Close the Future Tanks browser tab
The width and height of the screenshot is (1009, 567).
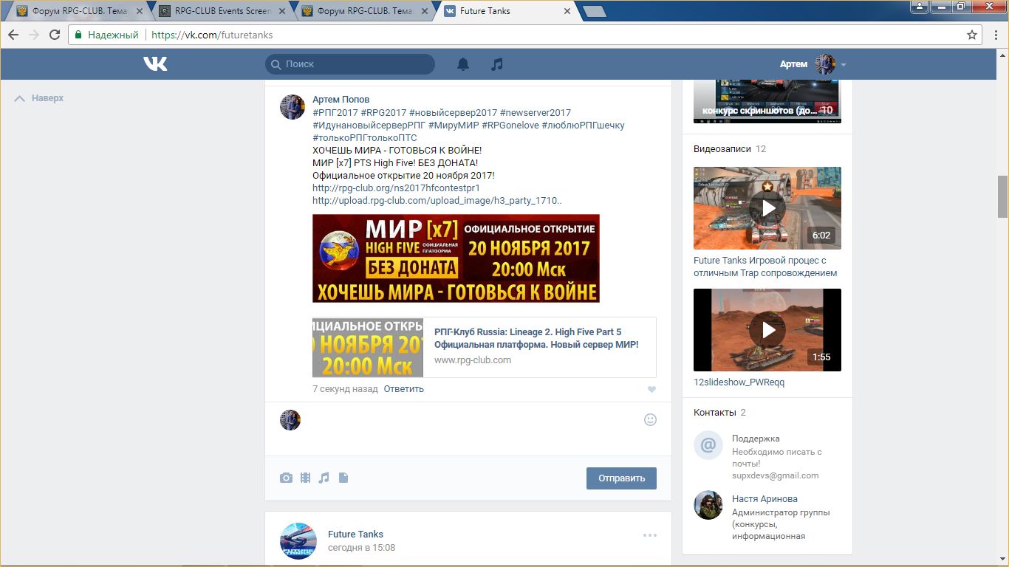click(567, 11)
